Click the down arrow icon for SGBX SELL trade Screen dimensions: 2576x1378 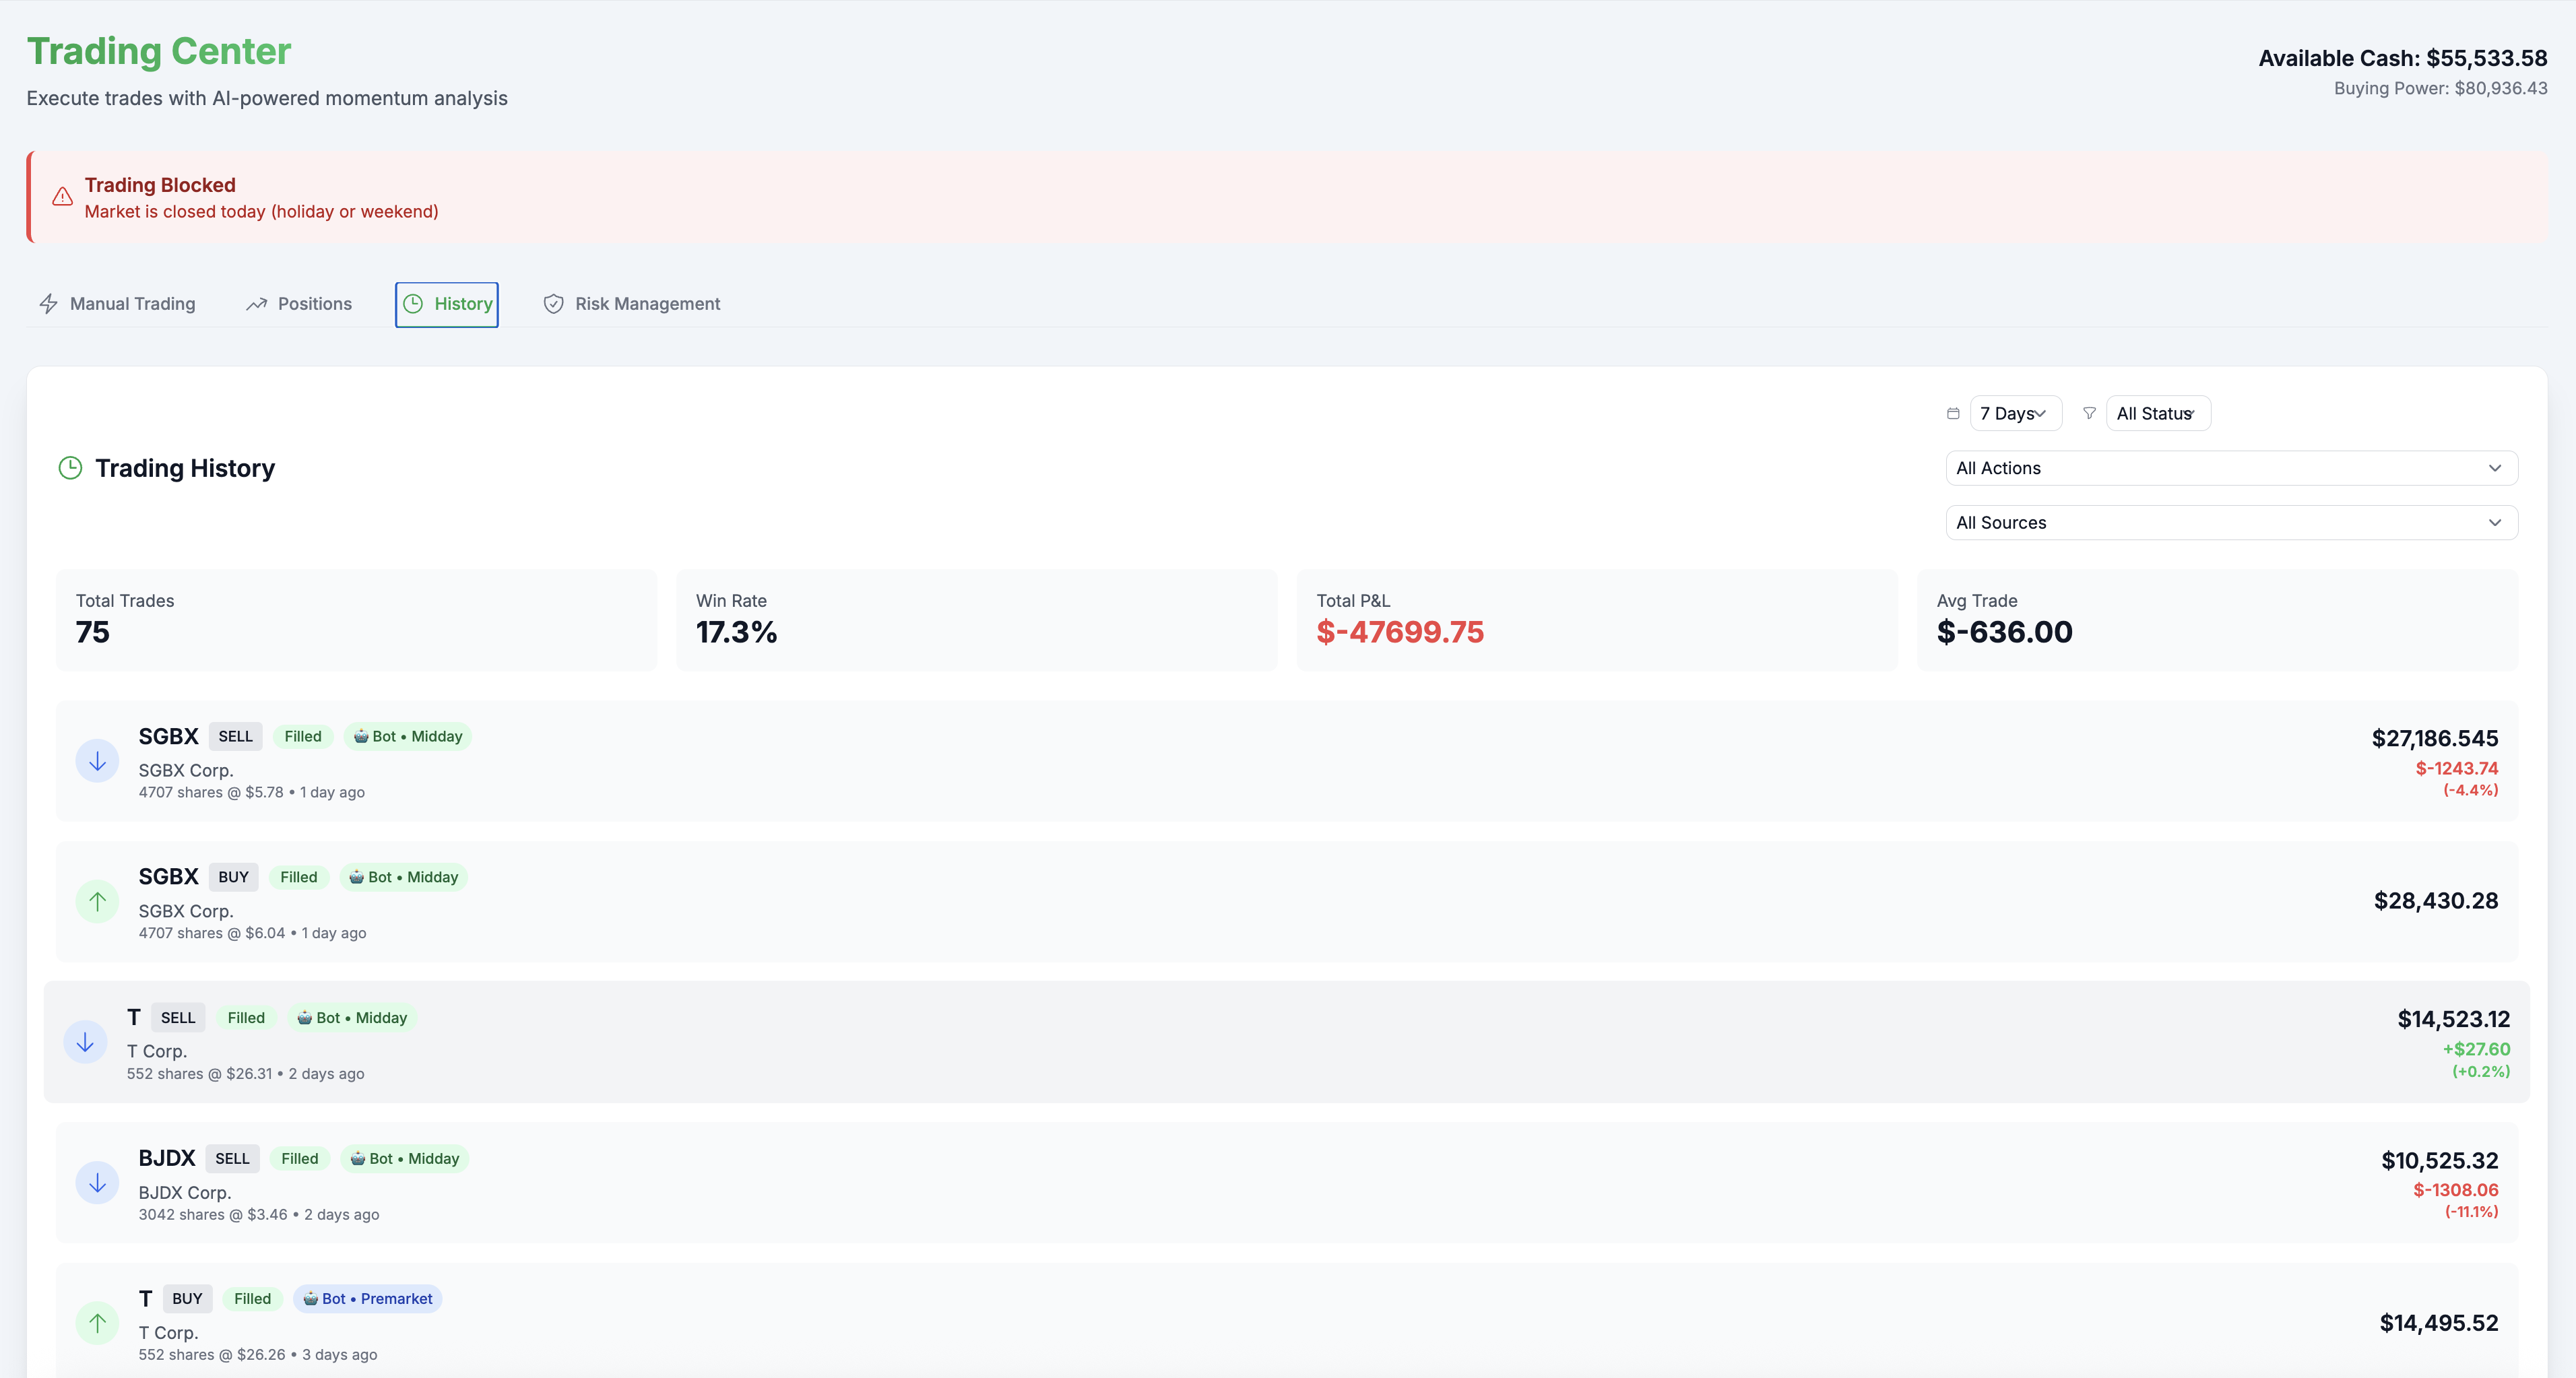coord(97,762)
